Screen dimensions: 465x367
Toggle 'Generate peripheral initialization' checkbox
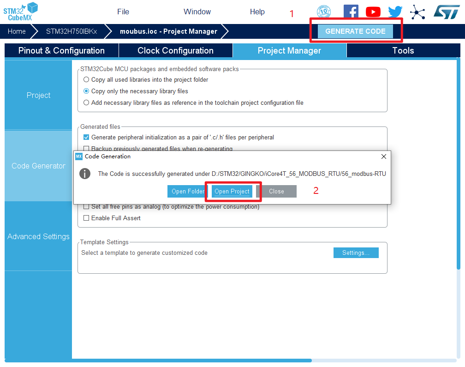click(86, 138)
